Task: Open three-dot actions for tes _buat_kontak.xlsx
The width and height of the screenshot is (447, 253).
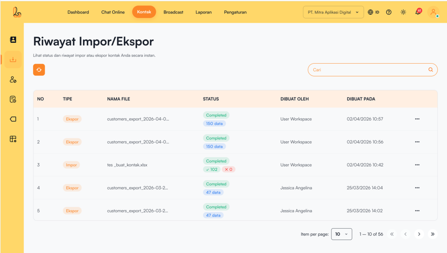Action: coord(417,165)
